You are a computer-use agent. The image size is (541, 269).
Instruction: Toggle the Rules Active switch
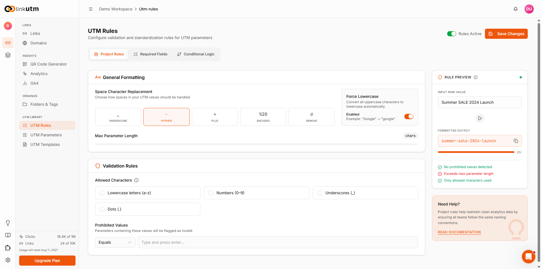(x=452, y=34)
